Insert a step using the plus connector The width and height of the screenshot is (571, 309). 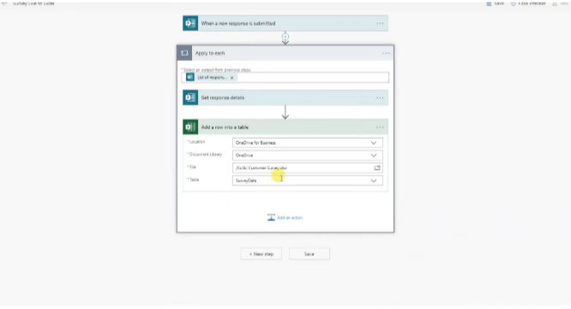pos(285,37)
